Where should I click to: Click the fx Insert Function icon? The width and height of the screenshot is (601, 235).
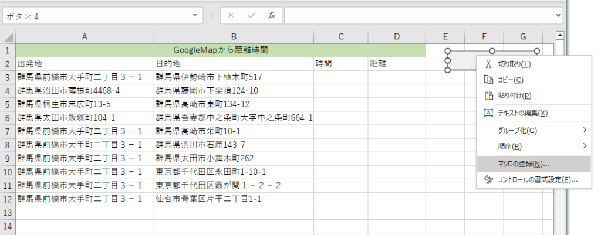coord(271,15)
